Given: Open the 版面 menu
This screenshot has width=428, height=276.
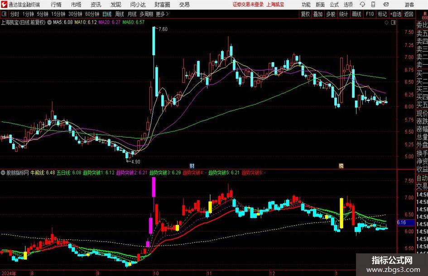Looking at the screenshot, I should pyautogui.click(x=320, y=5).
